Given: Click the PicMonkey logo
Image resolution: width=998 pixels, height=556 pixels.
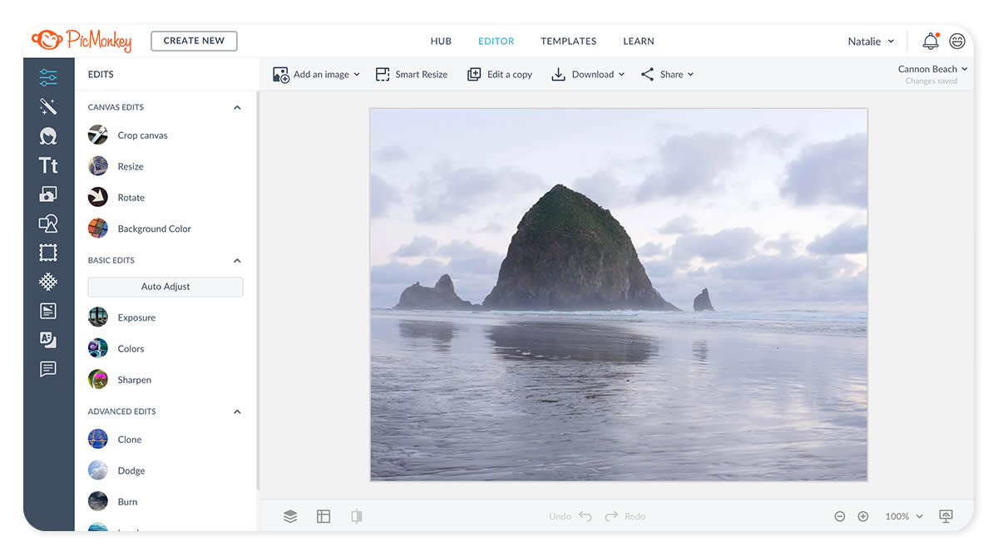Looking at the screenshot, I should tap(82, 41).
